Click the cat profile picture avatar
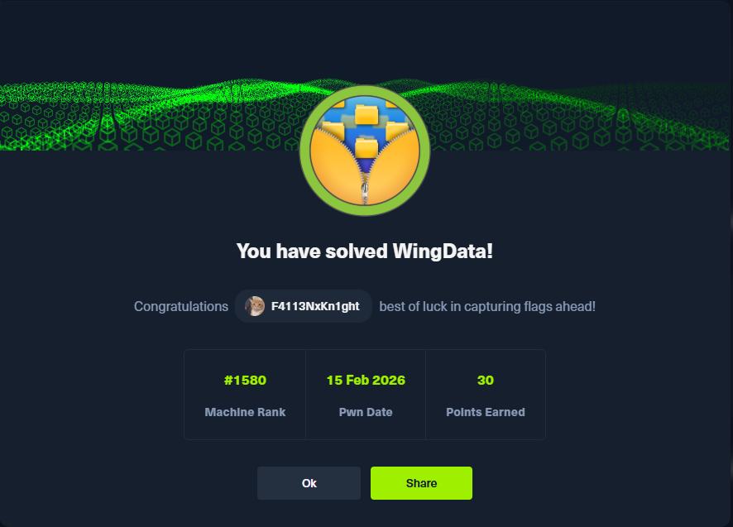This screenshot has width=733, height=527. (x=255, y=306)
